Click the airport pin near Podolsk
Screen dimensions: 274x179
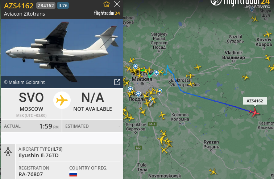coord(138,94)
